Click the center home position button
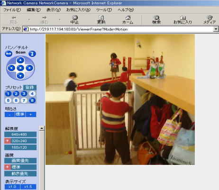This screenshot has width=219, height=190. [20, 68]
